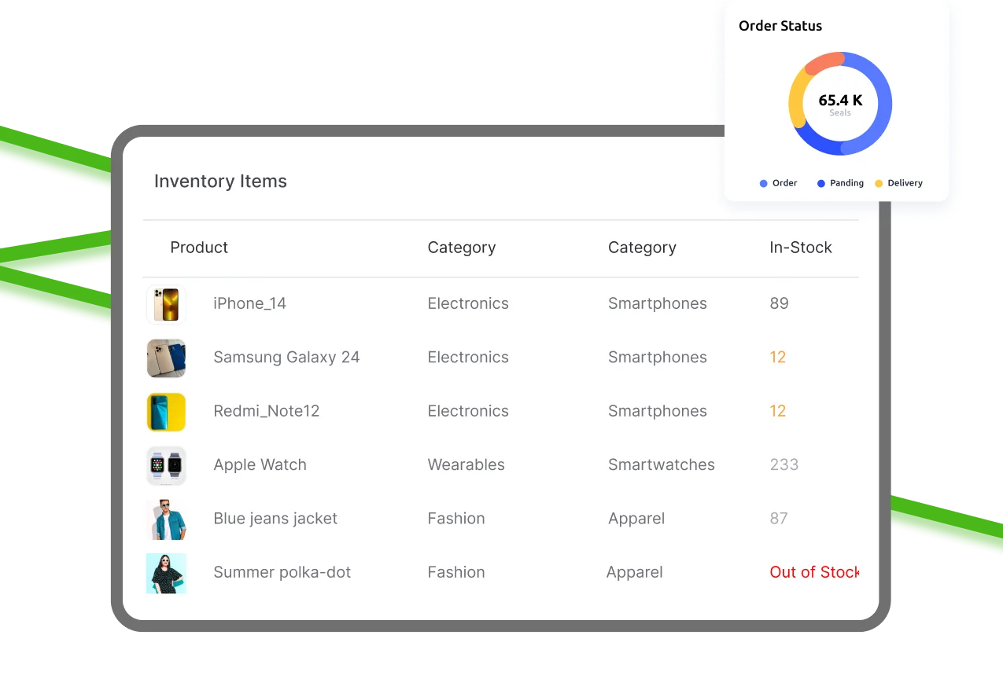This screenshot has width=1003, height=679.
Task: Click the red Out of Stock status
Action: (x=813, y=572)
